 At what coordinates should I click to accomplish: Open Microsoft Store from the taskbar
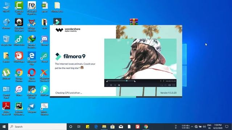(112, 127)
